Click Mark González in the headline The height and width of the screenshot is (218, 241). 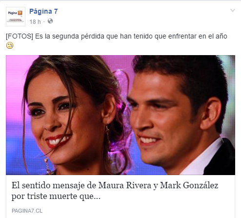point(189,185)
